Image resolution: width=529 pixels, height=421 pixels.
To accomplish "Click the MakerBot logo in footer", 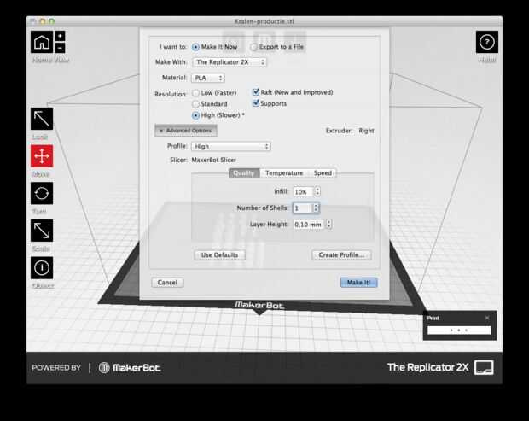I will pyautogui.click(x=130, y=368).
